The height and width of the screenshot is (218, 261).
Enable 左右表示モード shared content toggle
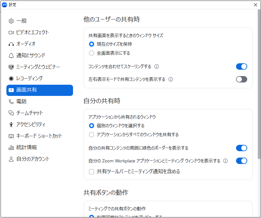[x=241, y=79]
